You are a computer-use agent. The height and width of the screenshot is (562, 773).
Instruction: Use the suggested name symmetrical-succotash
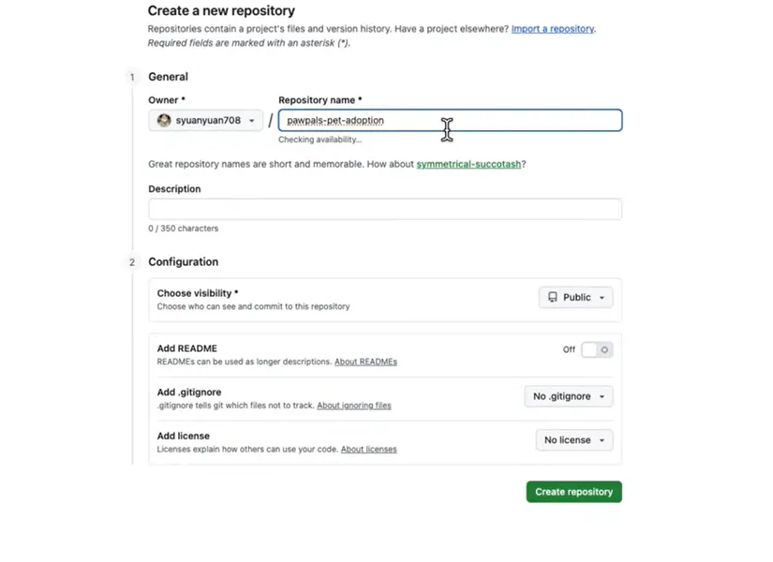coord(468,164)
